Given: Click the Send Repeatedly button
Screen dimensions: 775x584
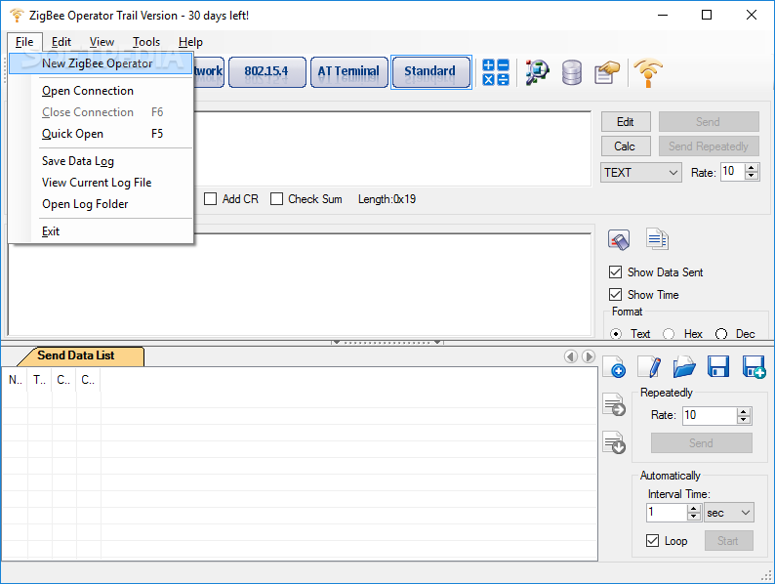Looking at the screenshot, I should click(x=709, y=146).
